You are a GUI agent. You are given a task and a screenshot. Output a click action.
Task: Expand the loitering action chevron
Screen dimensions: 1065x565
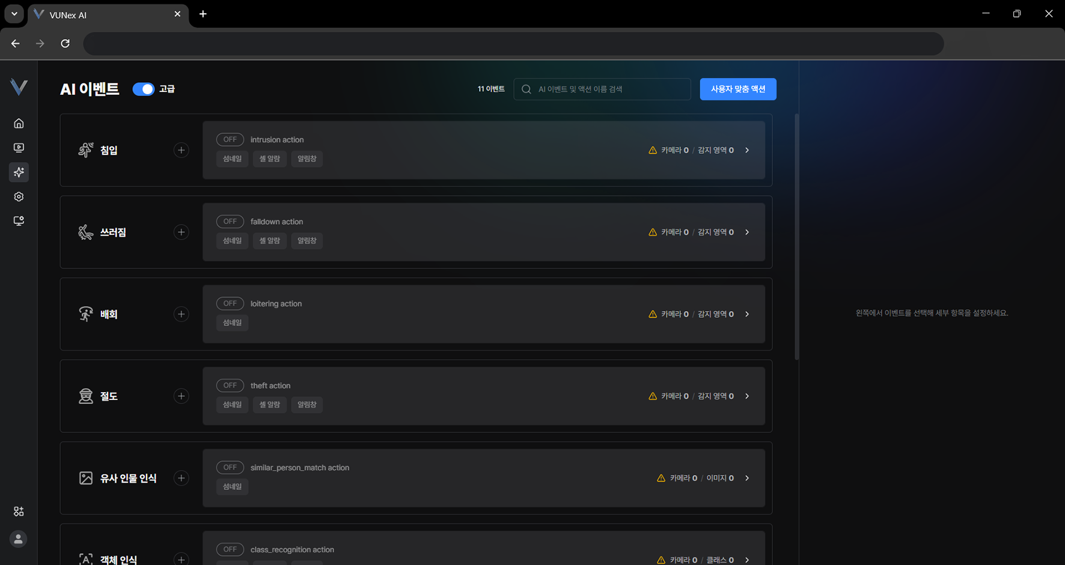(x=747, y=314)
